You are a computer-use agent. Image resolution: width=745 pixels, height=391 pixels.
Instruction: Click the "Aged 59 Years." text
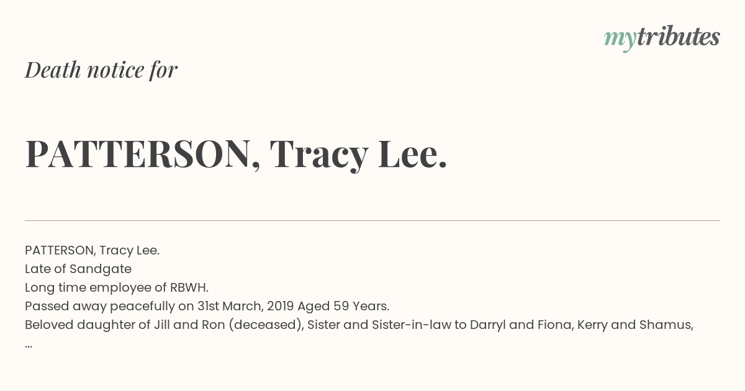click(x=343, y=307)
